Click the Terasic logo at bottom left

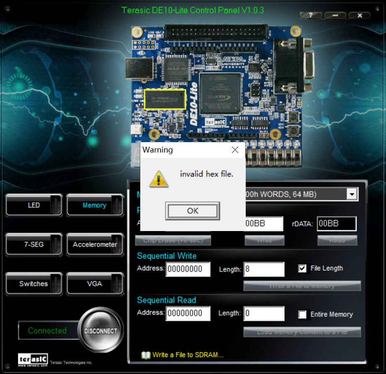33,360
